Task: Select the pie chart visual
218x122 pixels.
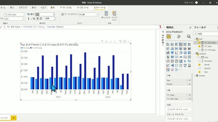Action: 181,53
